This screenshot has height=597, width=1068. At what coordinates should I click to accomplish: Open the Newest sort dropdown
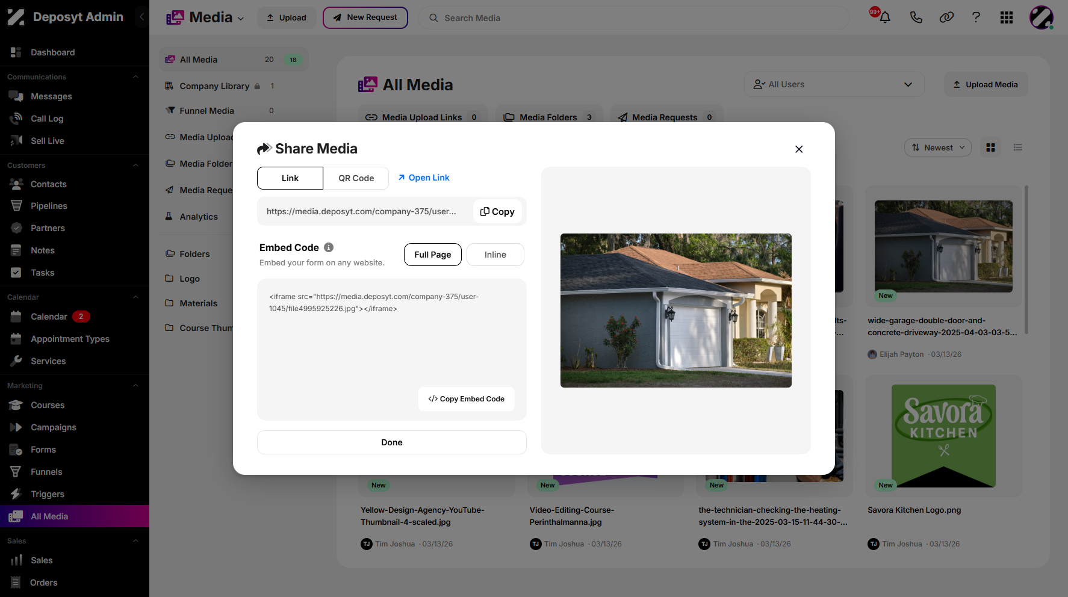[x=938, y=147]
